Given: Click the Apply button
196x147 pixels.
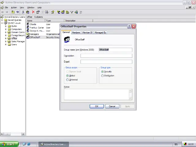Looking at the screenshot, I should coord(127,106).
